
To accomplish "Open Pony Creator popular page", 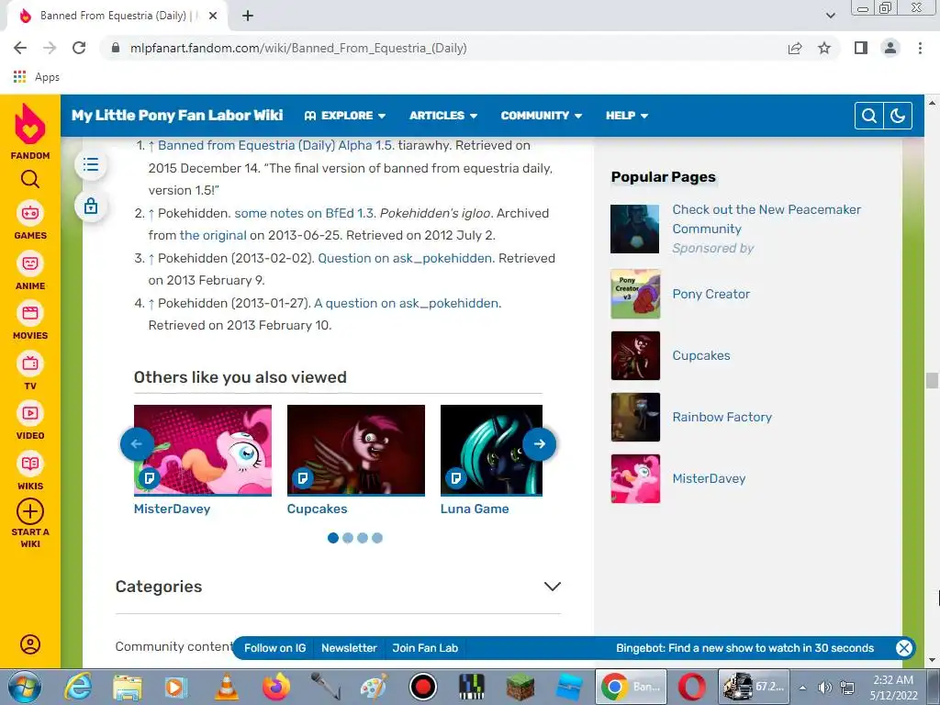I will pos(711,294).
